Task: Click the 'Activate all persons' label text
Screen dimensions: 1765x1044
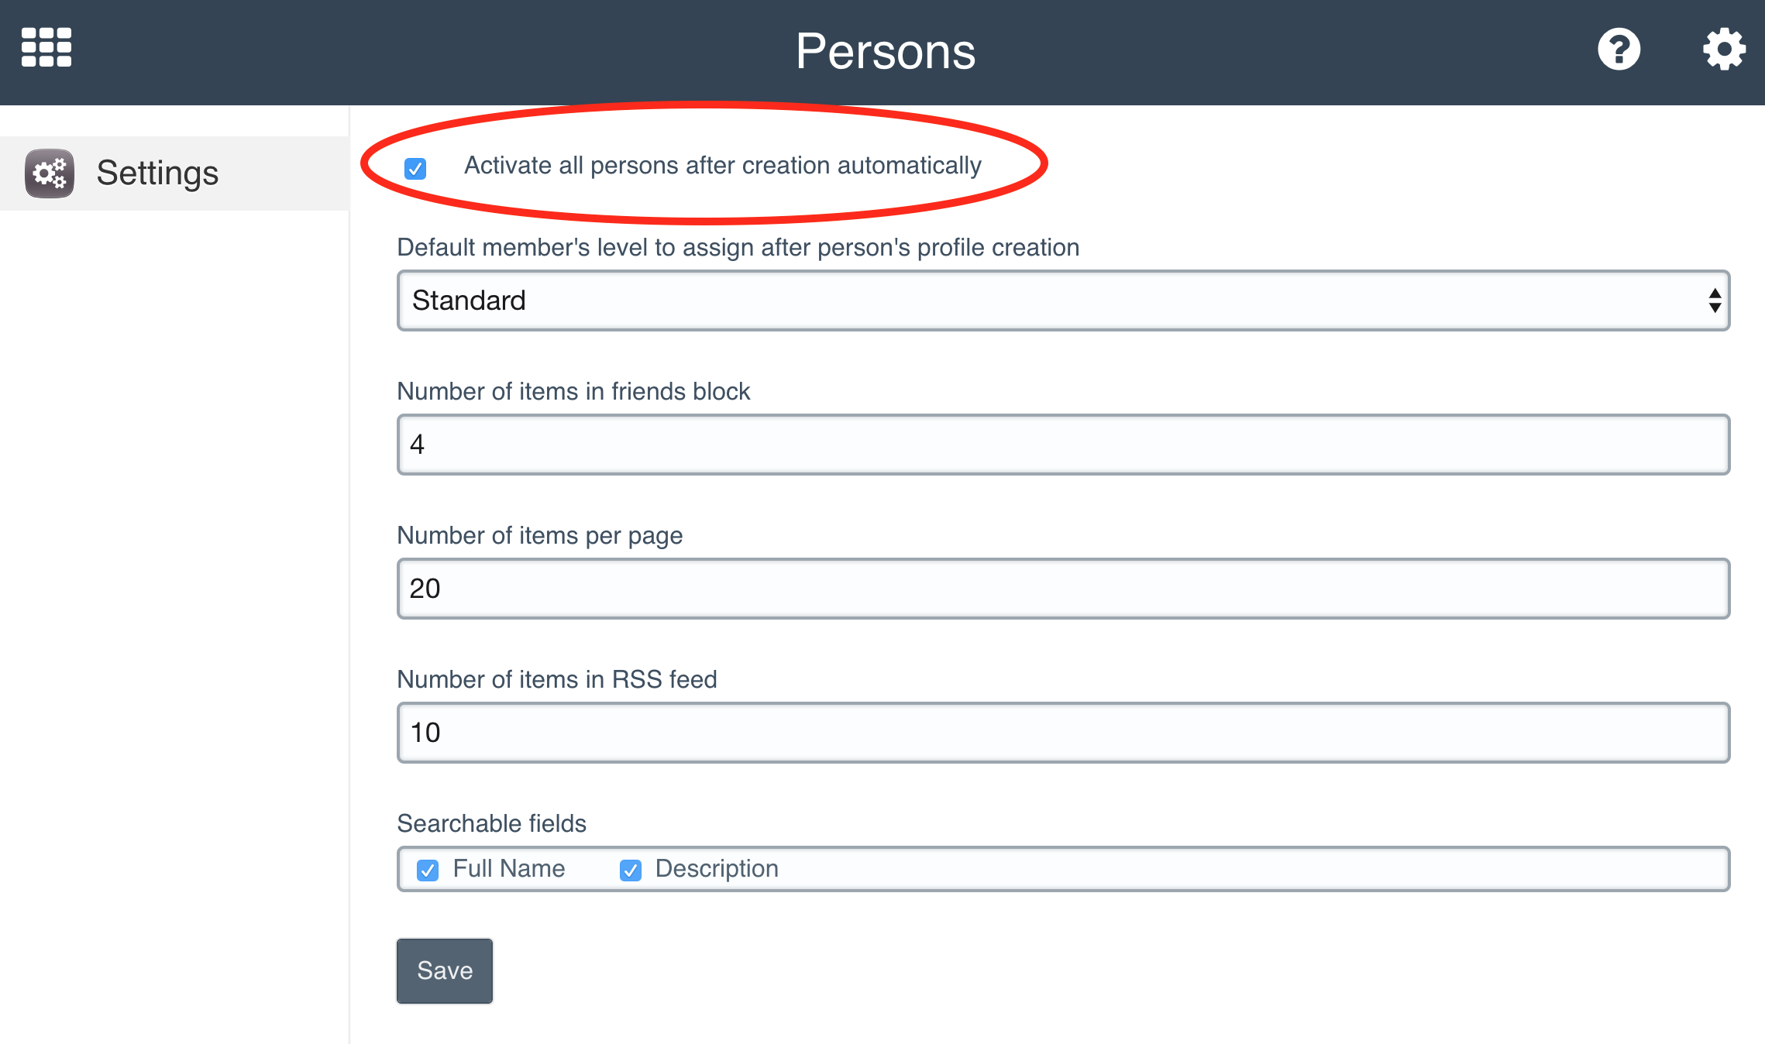Action: (x=722, y=165)
